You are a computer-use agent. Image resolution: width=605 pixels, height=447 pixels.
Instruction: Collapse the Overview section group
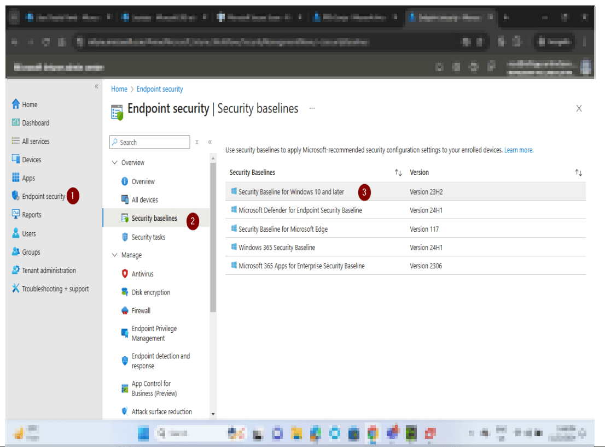(114, 163)
